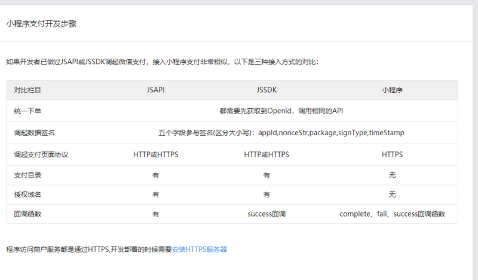Open the 安装HTTPS服务器 link
478x280 pixels.
coord(200,249)
